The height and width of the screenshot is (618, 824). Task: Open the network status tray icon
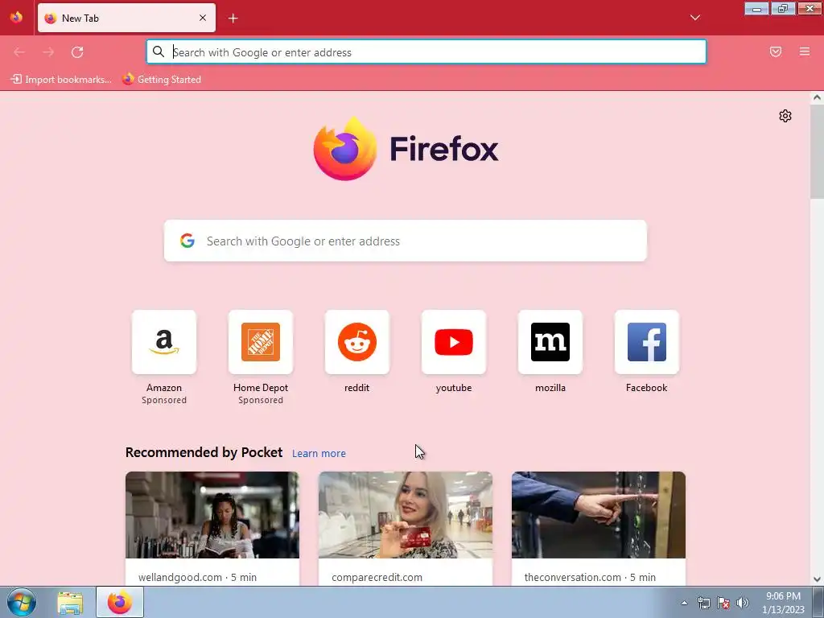(x=703, y=603)
